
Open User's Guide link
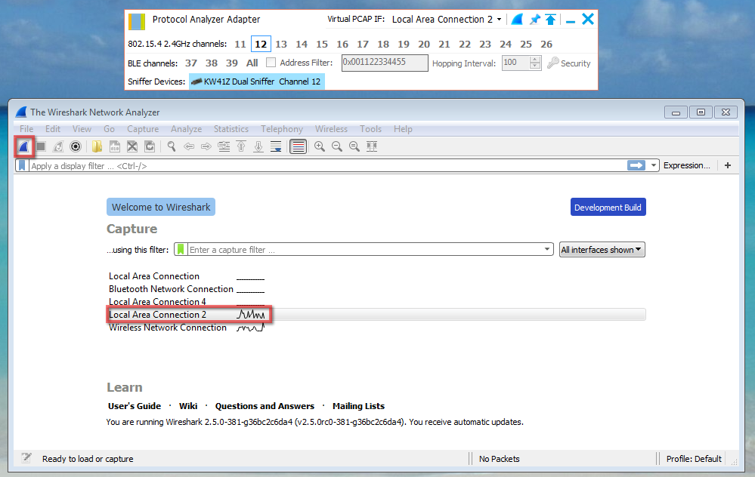[x=135, y=406]
